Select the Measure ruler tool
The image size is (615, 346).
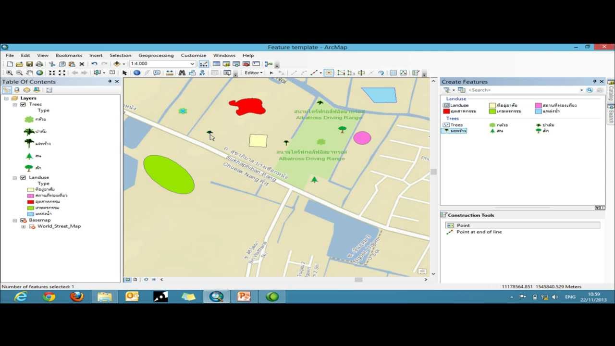[170, 73]
